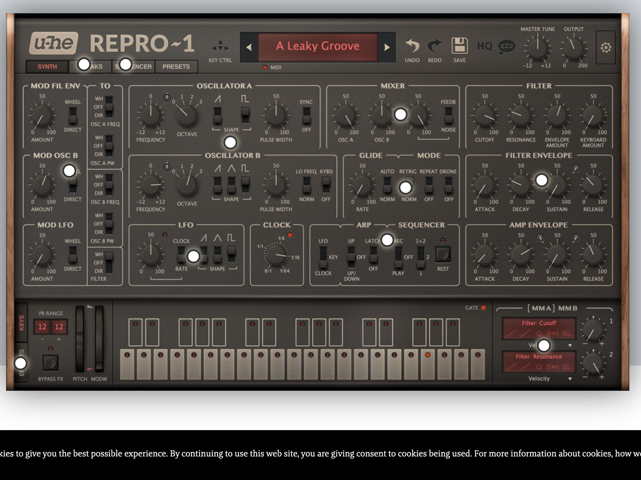
Task: Select the MMA matrix label
Action: point(541,308)
